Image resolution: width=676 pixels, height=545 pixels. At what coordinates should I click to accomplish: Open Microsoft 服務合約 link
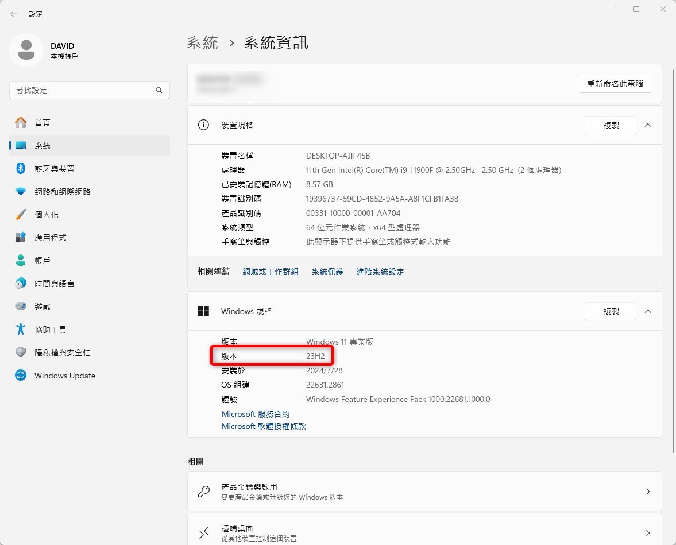point(255,414)
